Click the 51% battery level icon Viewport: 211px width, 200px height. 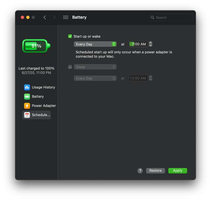point(36,46)
